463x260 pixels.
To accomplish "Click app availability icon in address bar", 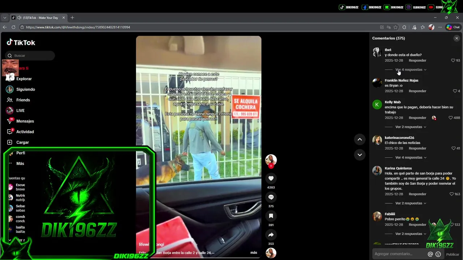I will pos(382,27).
